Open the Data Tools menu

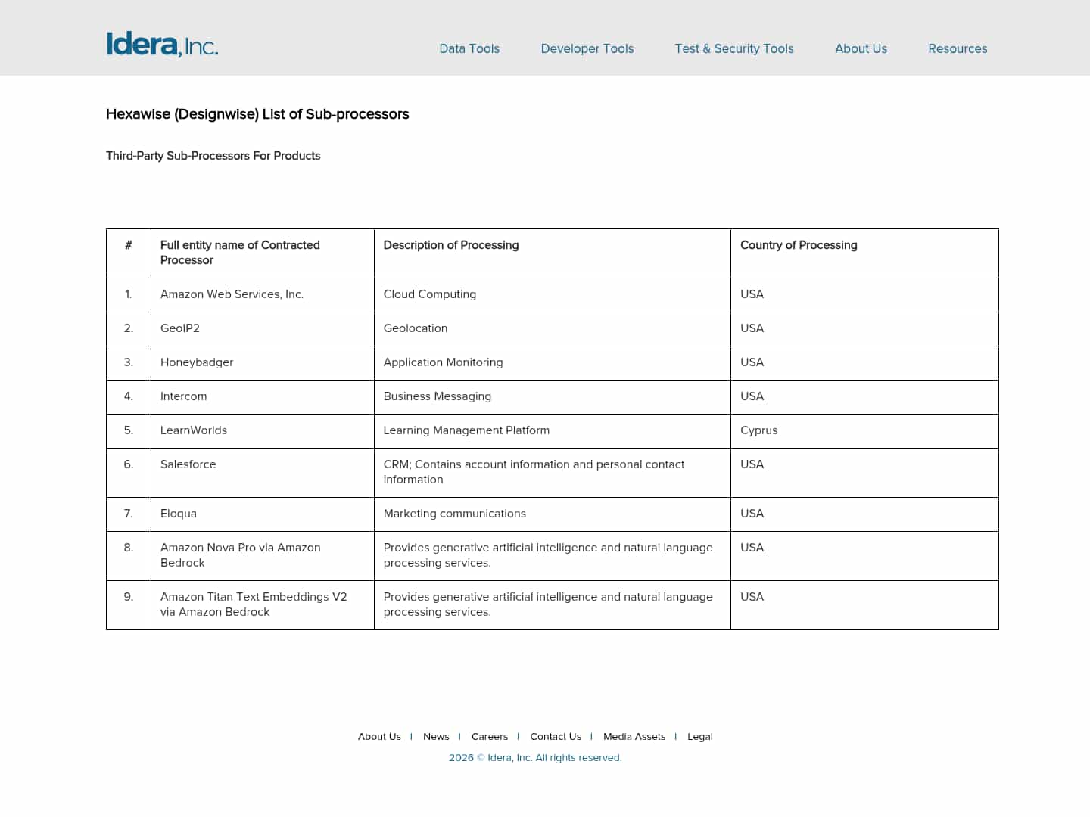click(x=469, y=48)
